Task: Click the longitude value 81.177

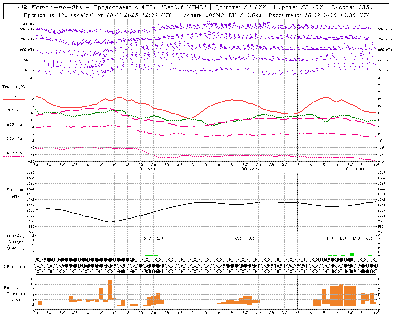Action: point(255,7)
